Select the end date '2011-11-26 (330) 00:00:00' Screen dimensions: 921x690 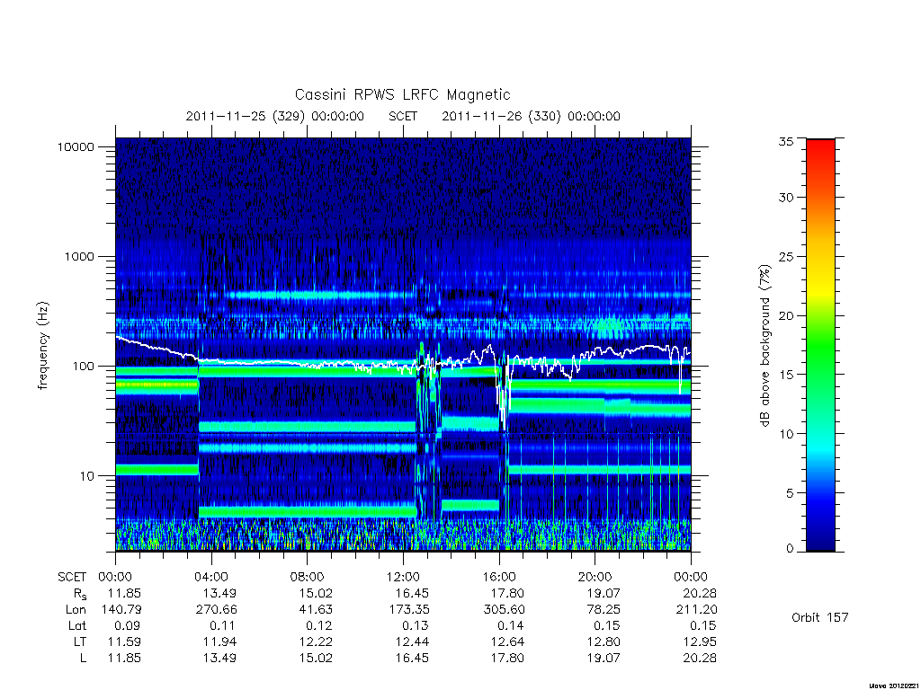point(531,116)
